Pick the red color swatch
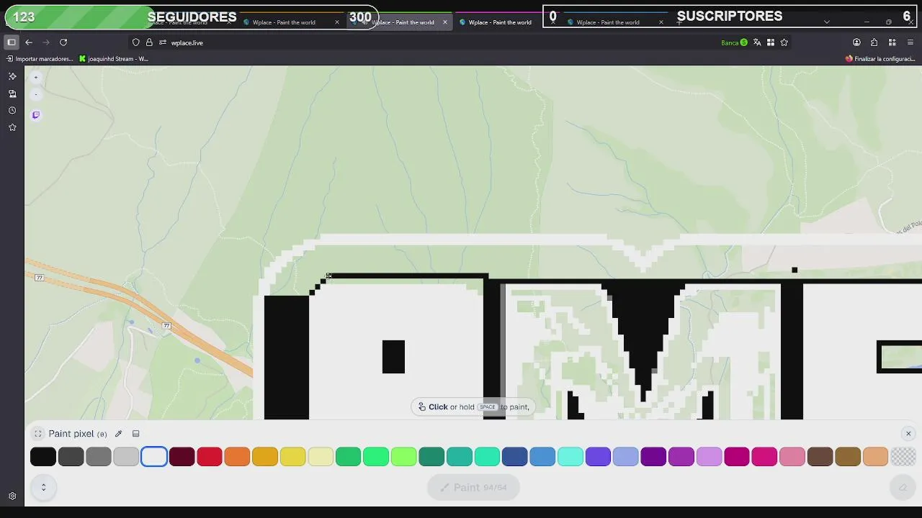 210,457
